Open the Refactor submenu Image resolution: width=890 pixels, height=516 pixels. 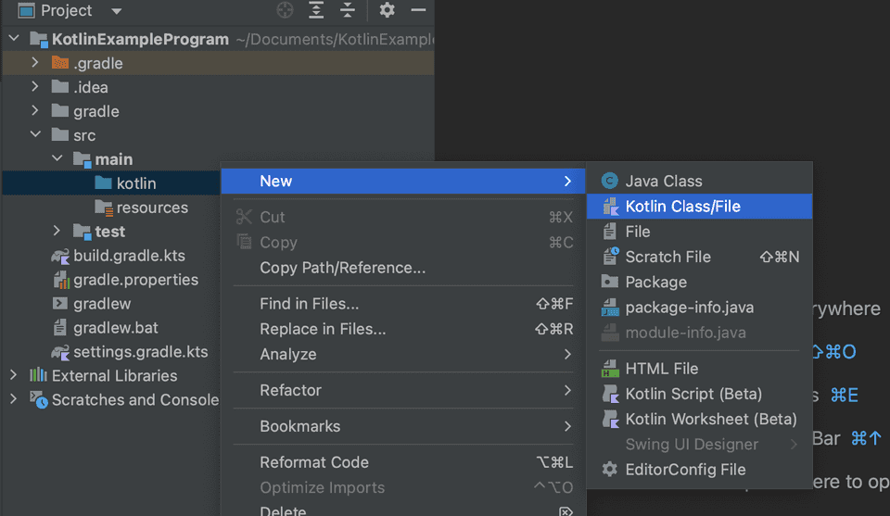coord(290,390)
